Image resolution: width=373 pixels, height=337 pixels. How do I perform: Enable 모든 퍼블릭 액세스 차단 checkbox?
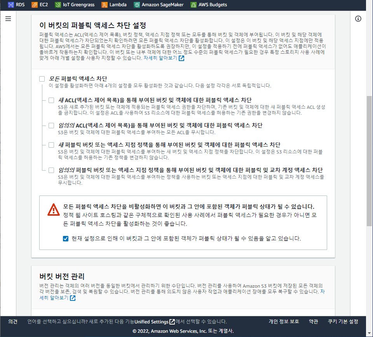(x=42, y=79)
